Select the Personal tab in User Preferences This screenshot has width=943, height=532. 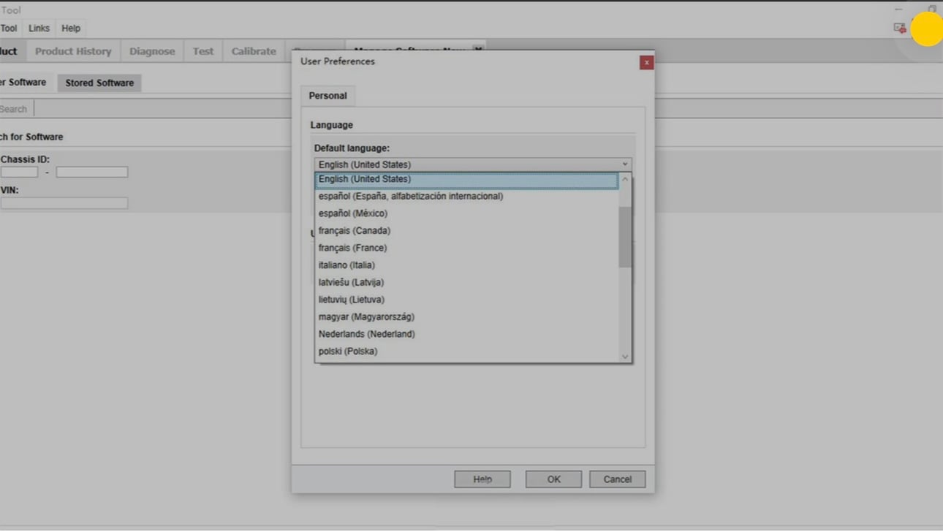click(327, 96)
